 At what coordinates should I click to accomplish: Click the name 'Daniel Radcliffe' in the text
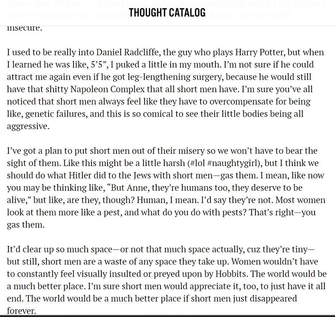pos(128,52)
